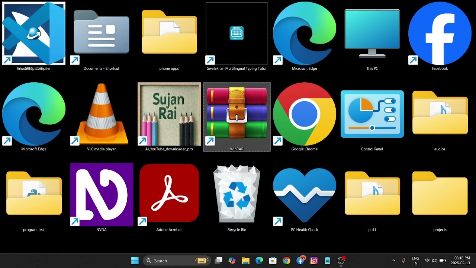Viewport: 476px width, 268px height.
Task: Open File Explorer from the taskbar
Action: 245,261
